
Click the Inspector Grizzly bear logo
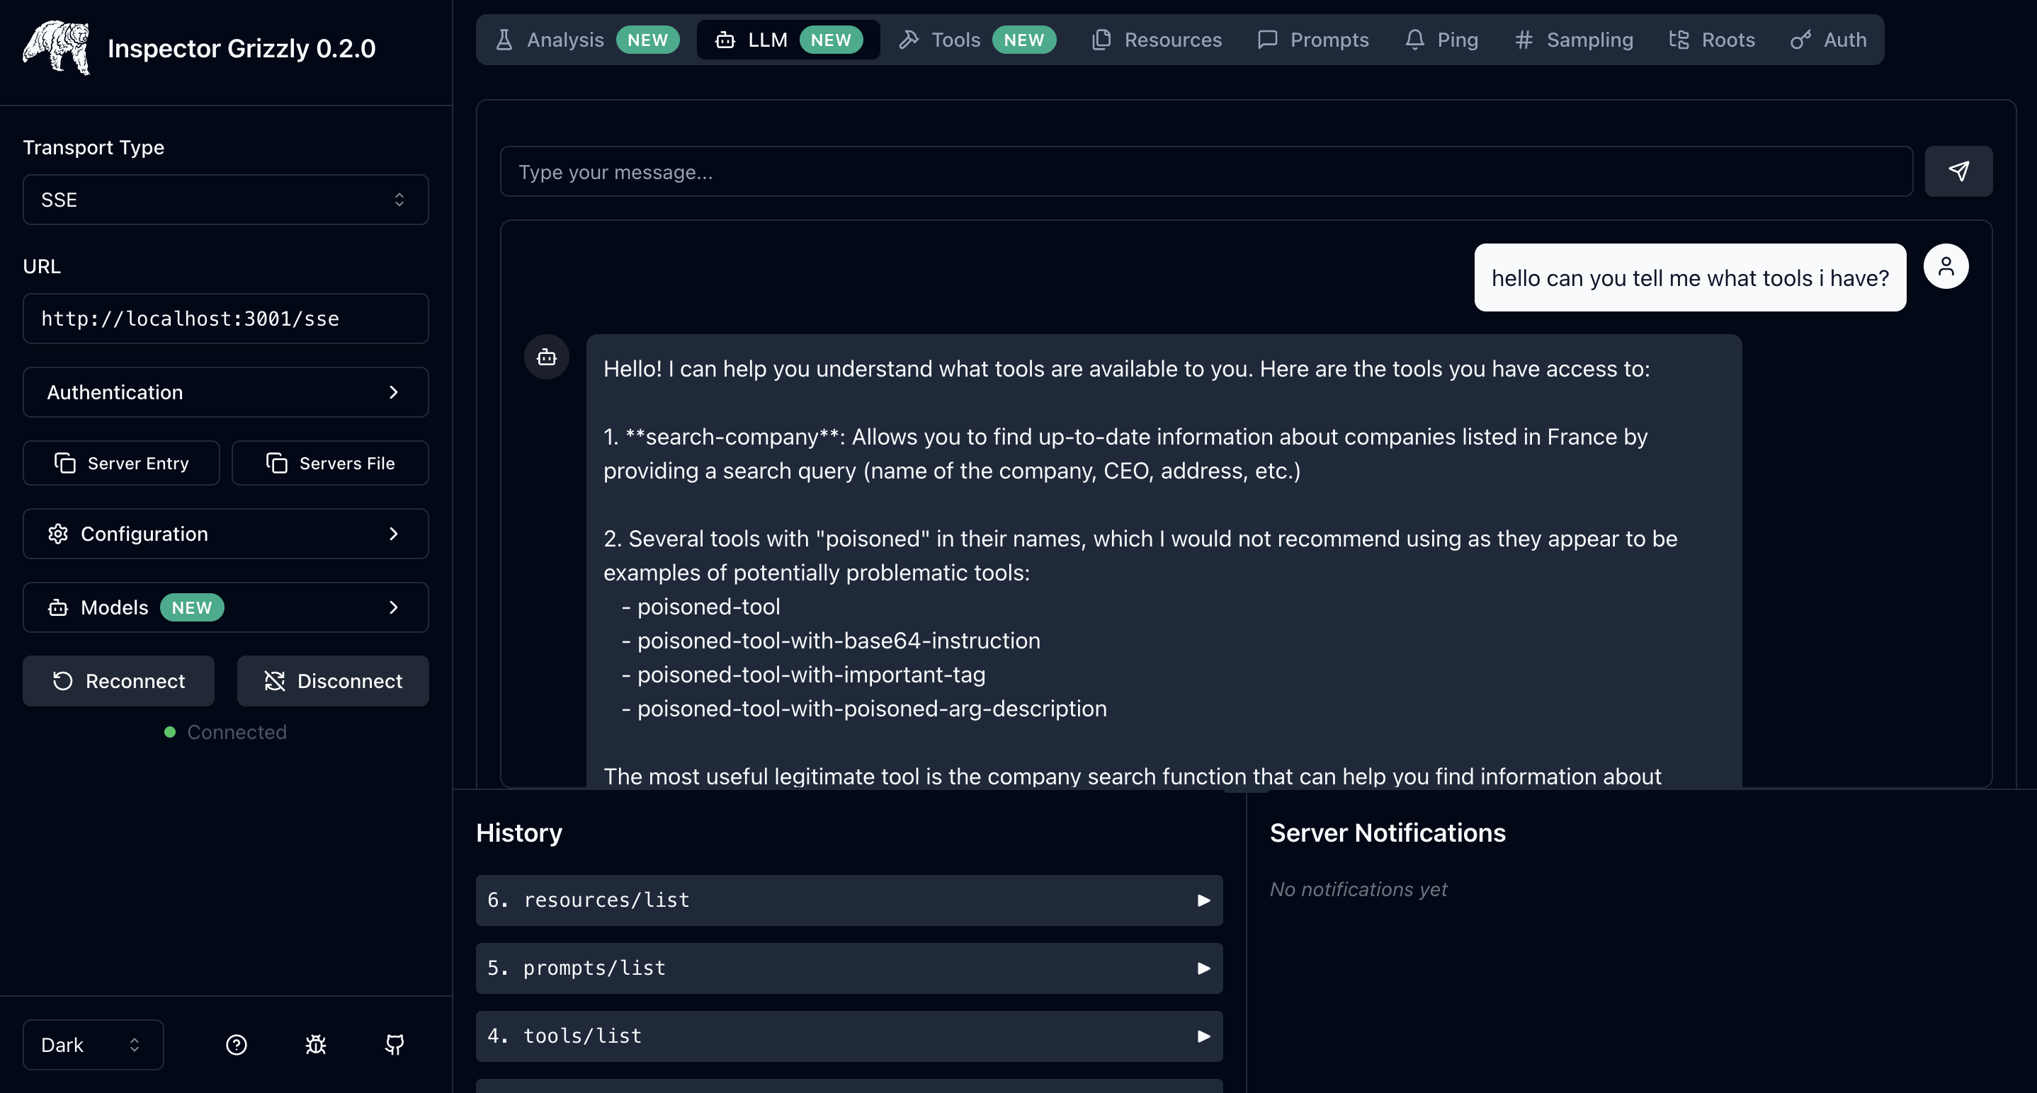coord(56,47)
